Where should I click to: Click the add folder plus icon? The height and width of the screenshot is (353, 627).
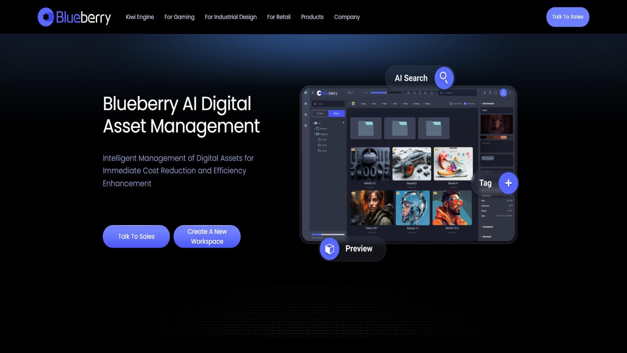click(x=344, y=123)
